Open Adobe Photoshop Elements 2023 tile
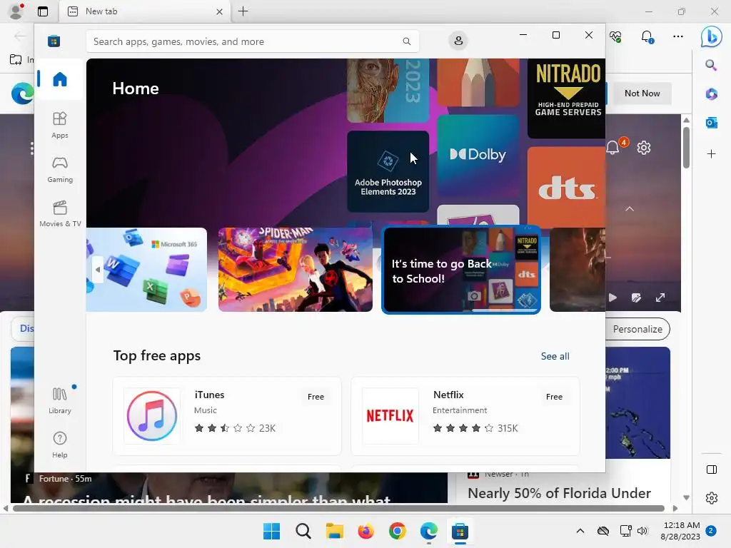 [388, 171]
